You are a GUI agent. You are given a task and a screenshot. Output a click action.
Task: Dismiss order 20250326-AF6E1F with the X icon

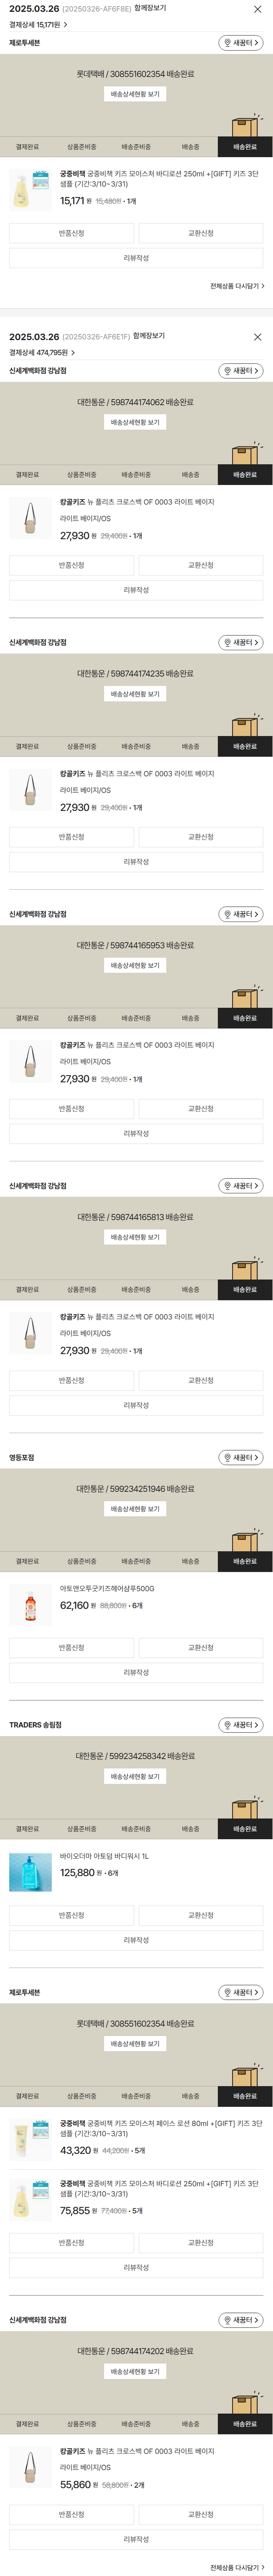[257, 337]
